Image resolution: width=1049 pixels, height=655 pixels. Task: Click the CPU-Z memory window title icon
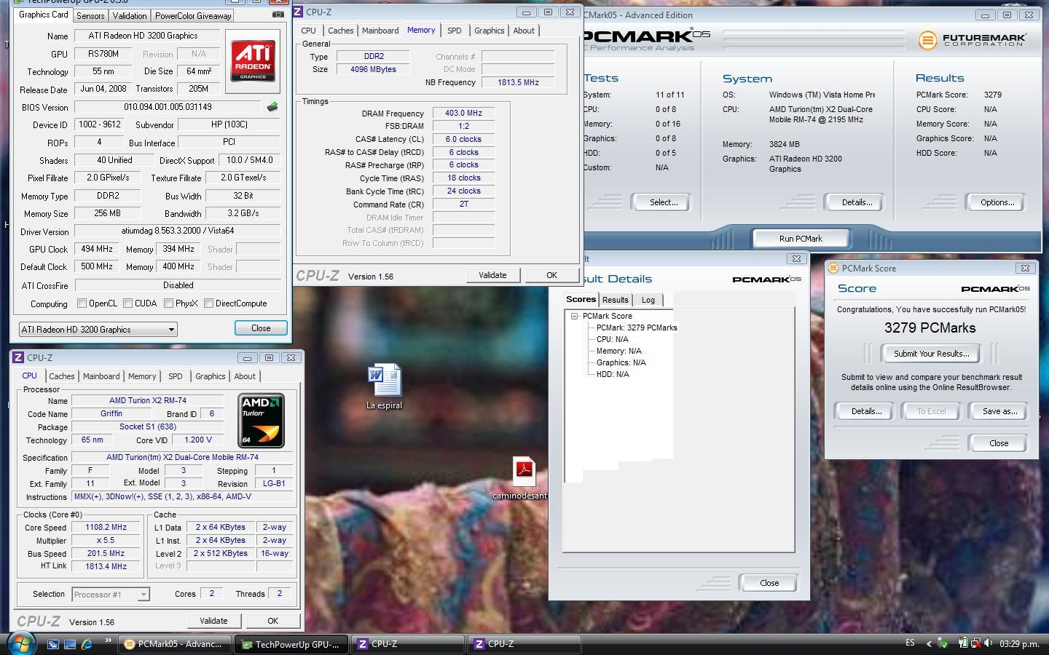[299, 12]
